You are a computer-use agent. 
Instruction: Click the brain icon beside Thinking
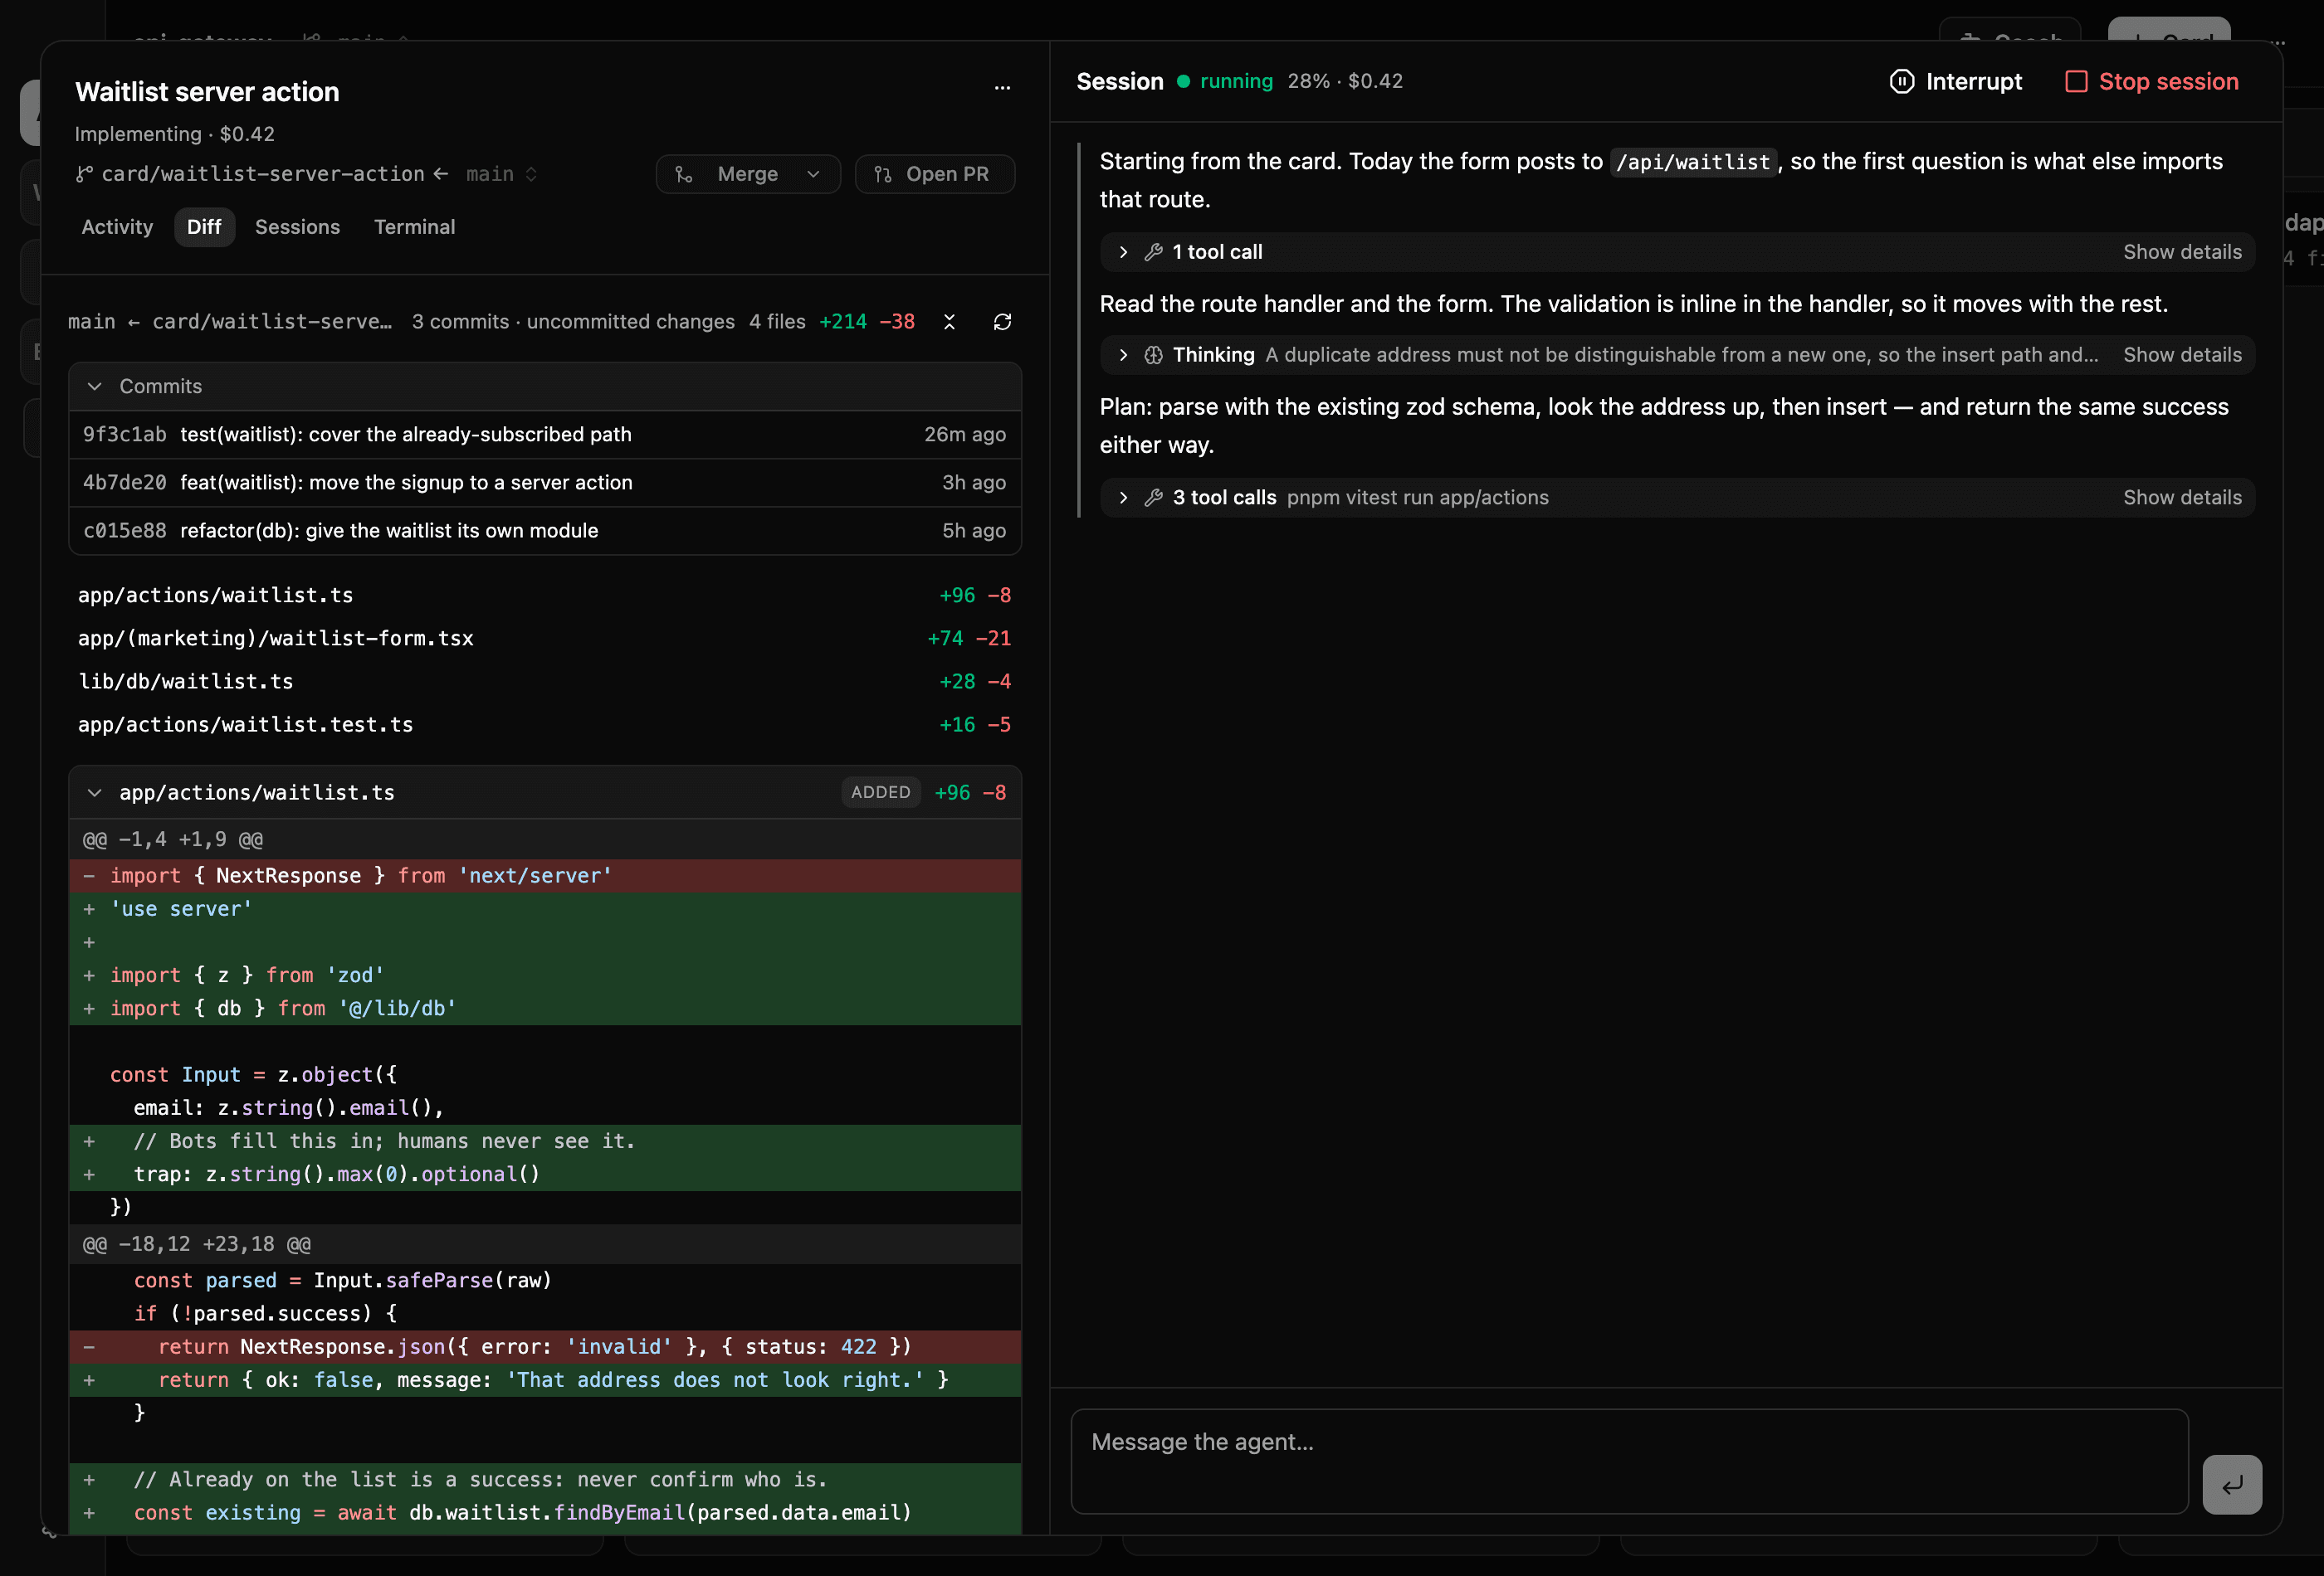pyautogui.click(x=1153, y=356)
